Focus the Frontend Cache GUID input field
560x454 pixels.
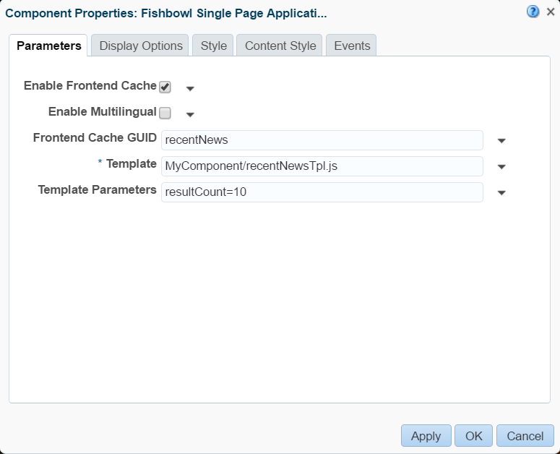click(322, 140)
